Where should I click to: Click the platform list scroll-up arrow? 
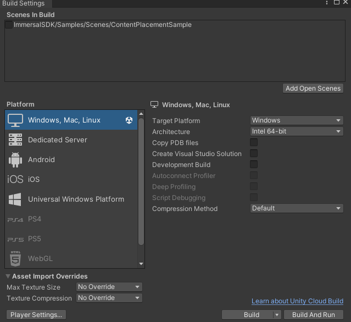[x=141, y=114]
